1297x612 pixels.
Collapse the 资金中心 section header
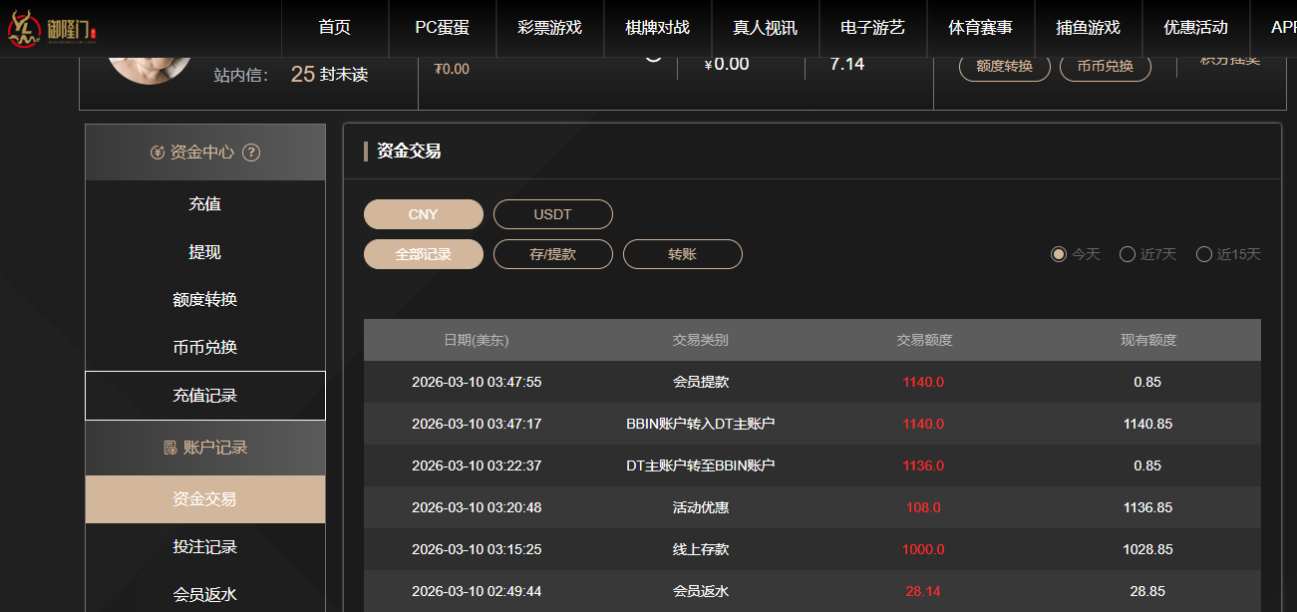tap(204, 153)
